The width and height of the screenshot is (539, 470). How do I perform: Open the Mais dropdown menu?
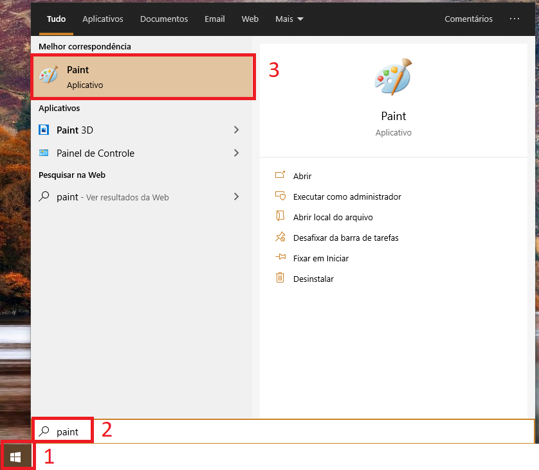[x=289, y=19]
